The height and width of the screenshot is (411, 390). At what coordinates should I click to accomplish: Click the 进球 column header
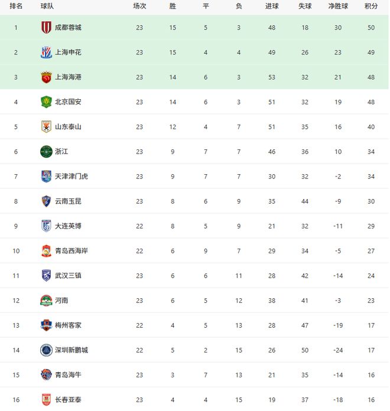[x=272, y=6]
